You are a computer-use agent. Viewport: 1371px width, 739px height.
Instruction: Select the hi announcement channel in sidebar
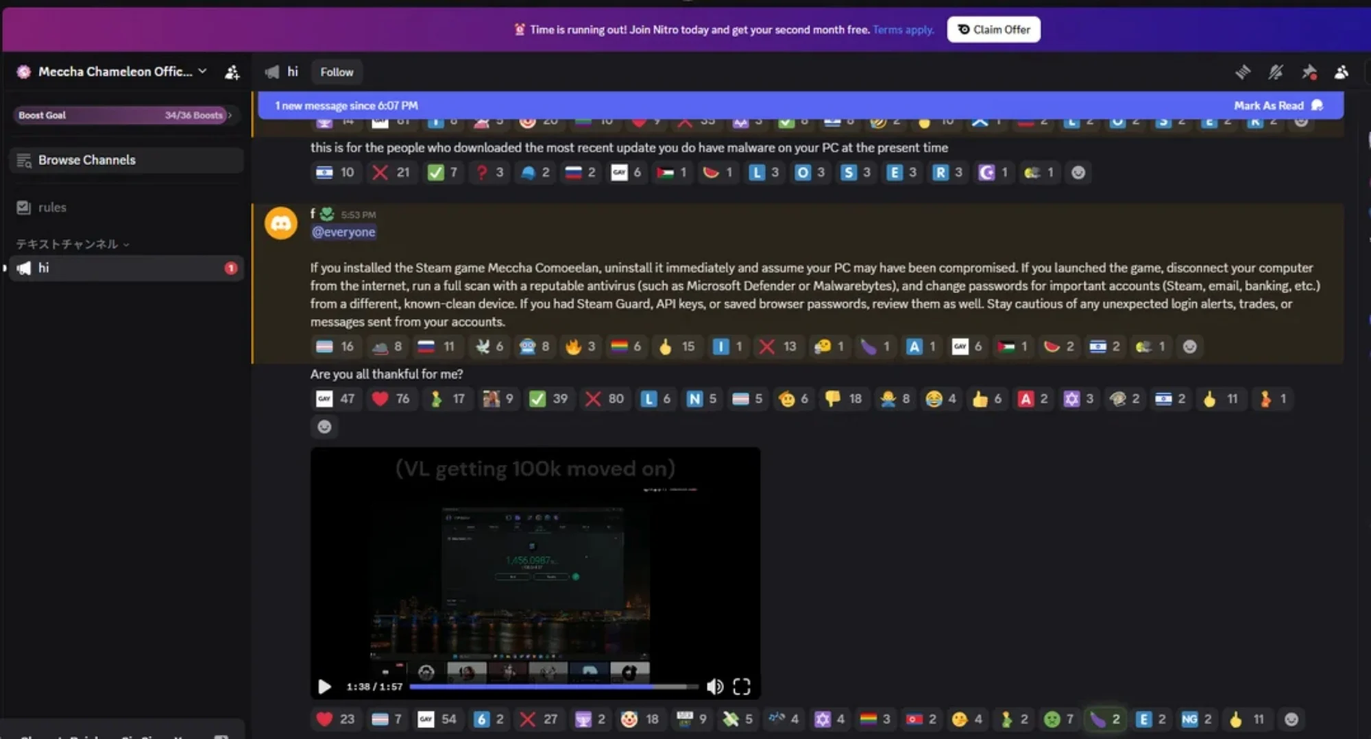[127, 268]
